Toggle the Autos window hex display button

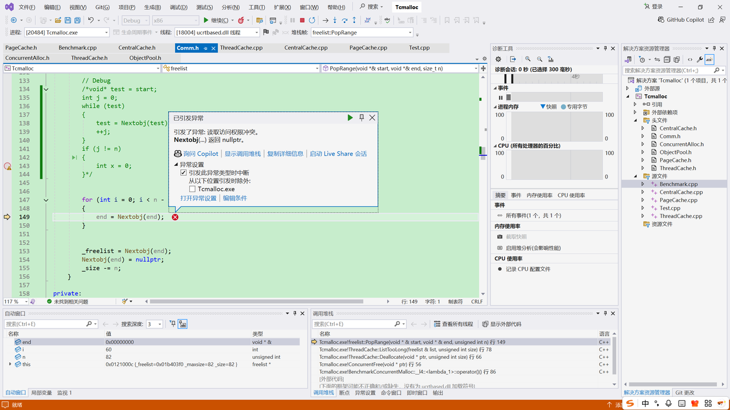[182, 324]
